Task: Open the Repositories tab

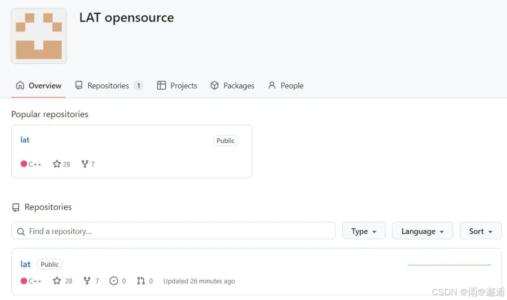Action: (109, 86)
